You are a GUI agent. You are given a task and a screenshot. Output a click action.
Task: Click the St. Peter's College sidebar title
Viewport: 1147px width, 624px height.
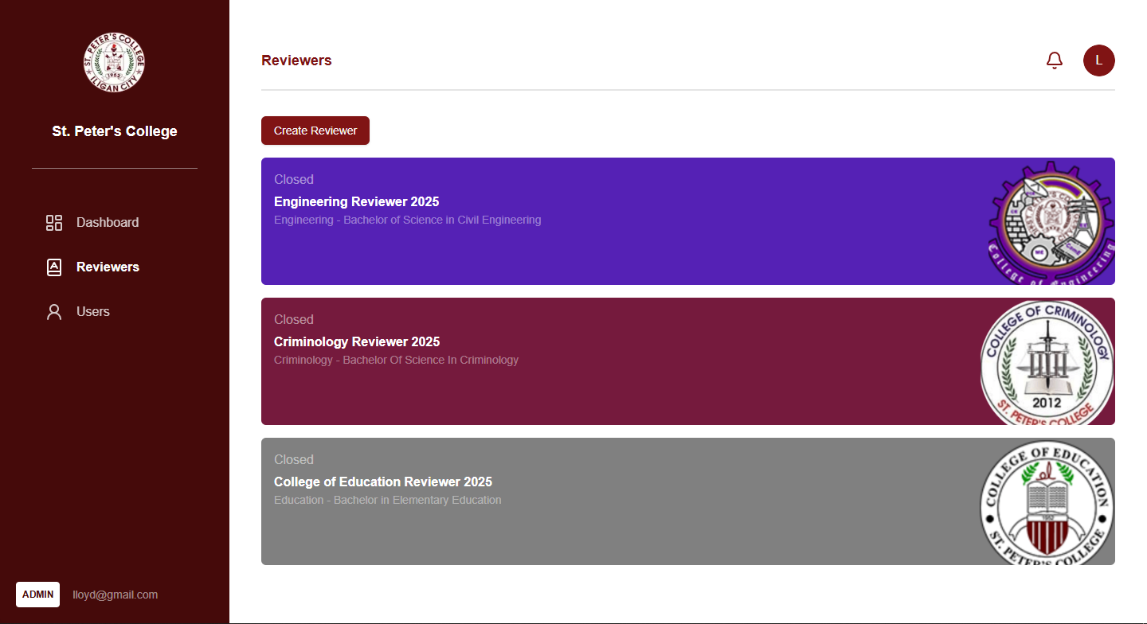115,131
